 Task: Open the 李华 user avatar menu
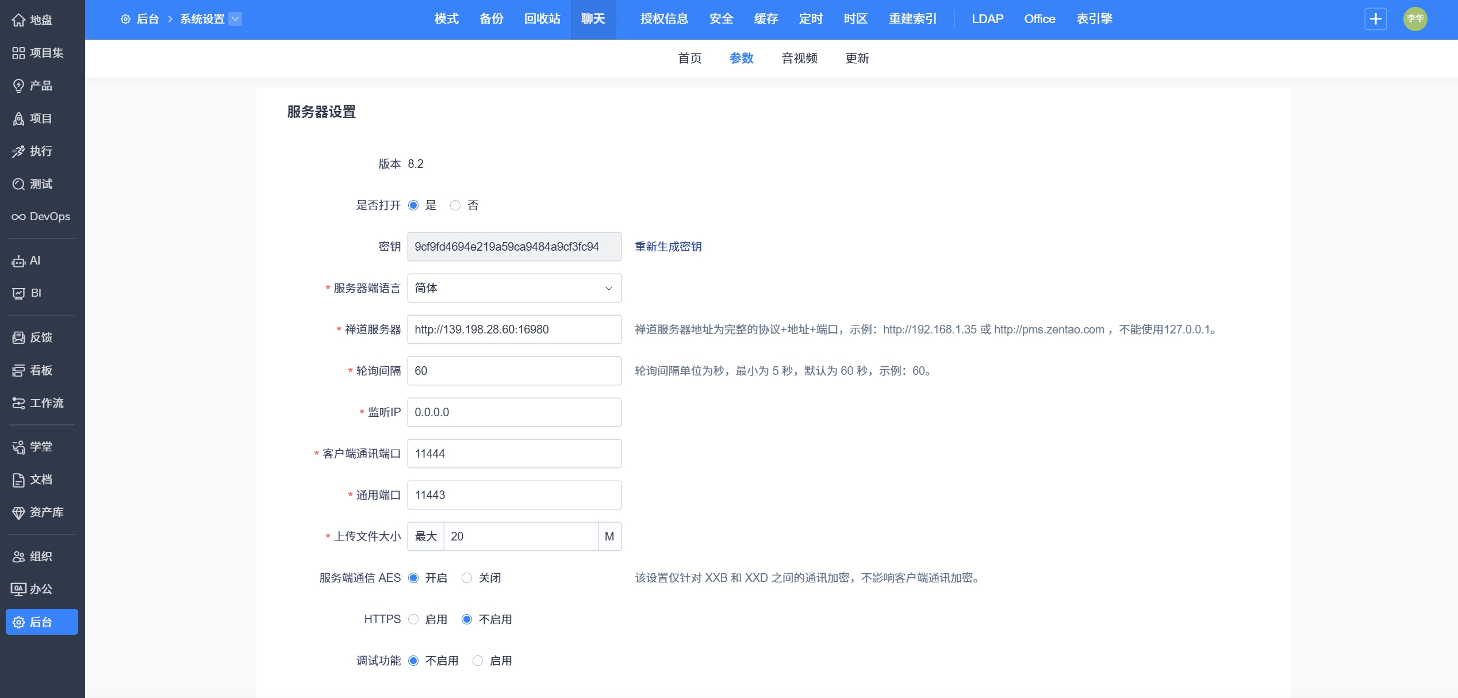pyautogui.click(x=1415, y=19)
